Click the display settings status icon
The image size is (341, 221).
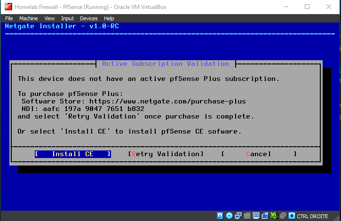[256, 216]
